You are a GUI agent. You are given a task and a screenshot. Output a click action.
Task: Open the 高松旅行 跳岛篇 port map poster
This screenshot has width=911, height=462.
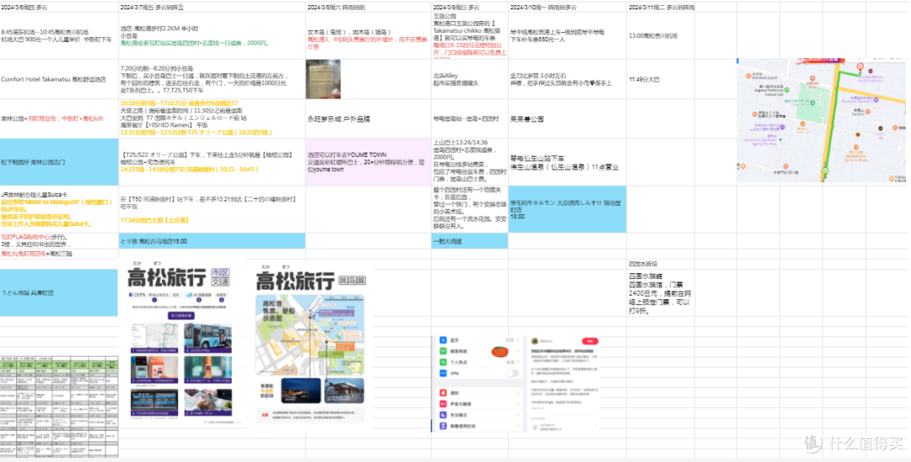tap(310, 344)
